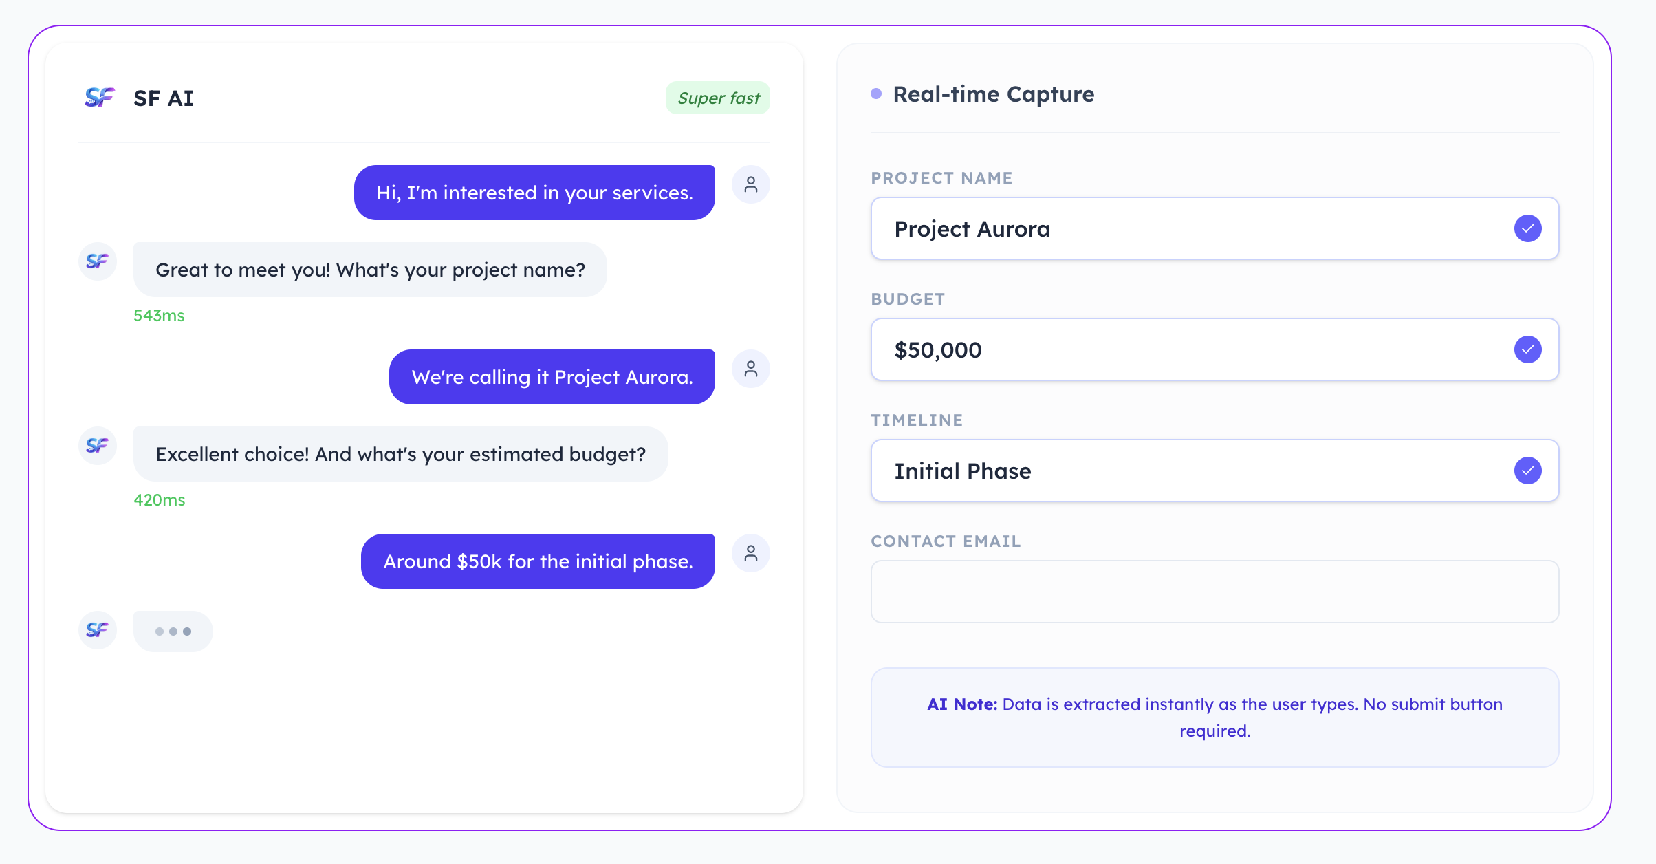Click the user avatar beside the first message
1656x864 pixels.
tap(750, 184)
